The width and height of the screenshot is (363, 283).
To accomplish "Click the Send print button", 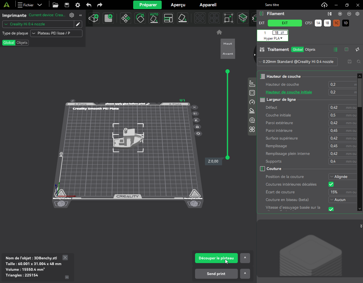I will click(x=216, y=274).
